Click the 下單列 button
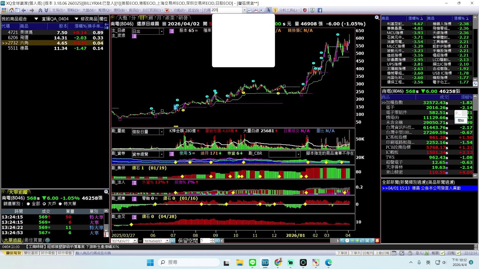The height and width of the screenshot is (269, 479). coord(355,253)
